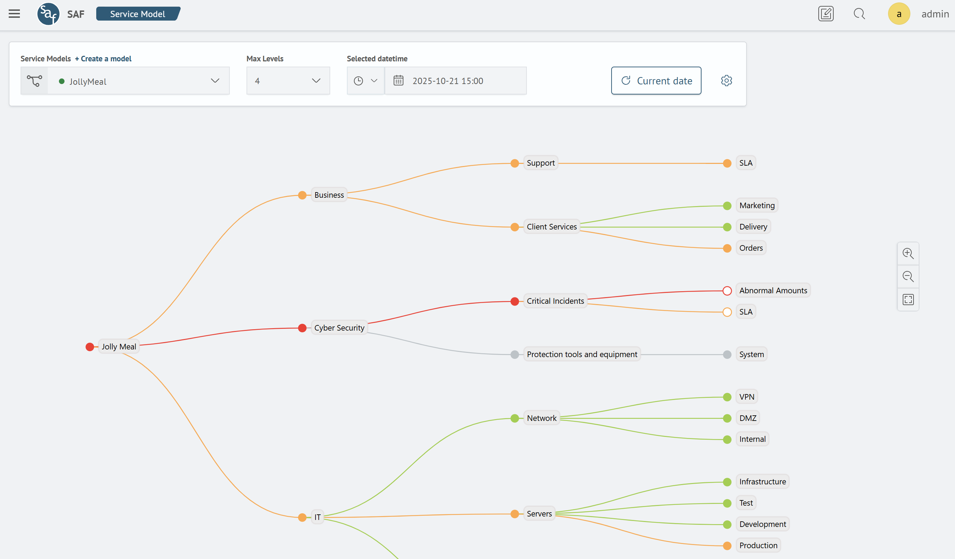Expand the time preset chevron next to clock

(x=374, y=80)
